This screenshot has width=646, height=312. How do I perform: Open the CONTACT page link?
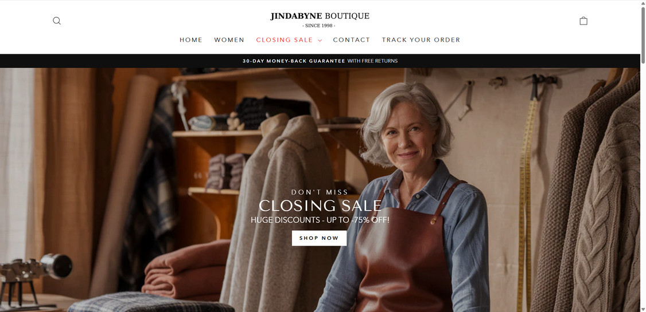[352, 40]
